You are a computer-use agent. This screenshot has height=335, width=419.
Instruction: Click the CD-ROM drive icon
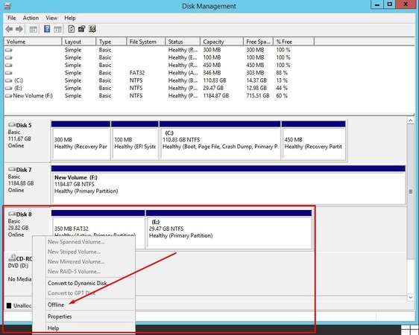(x=12, y=258)
